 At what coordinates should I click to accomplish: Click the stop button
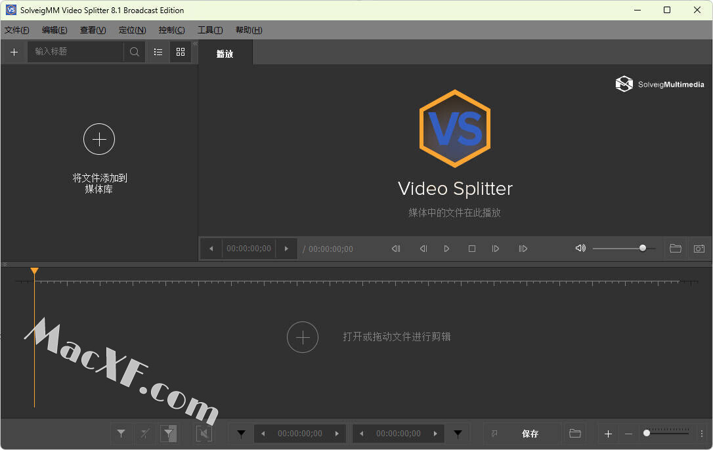[x=472, y=249]
